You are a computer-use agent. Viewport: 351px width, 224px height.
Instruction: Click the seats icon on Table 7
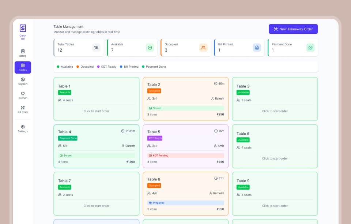[x=60, y=195]
